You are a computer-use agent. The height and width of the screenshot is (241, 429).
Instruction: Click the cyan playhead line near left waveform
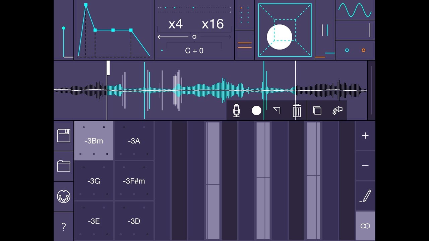click(x=144, y=90)
